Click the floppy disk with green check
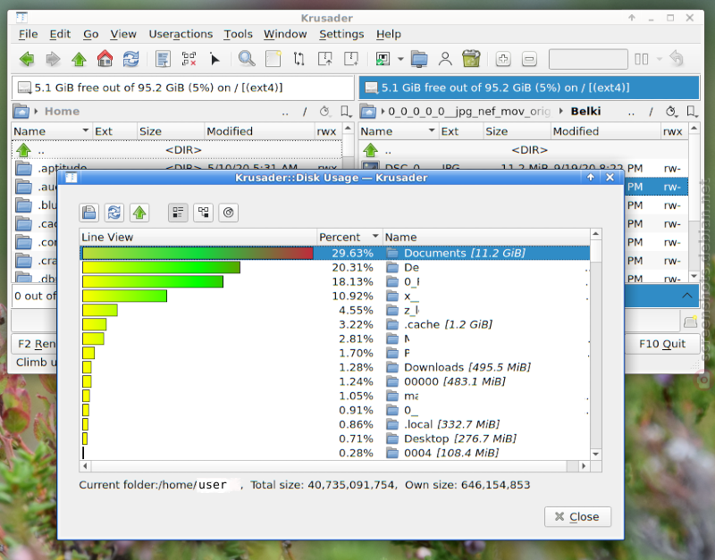Image resolution: width=715 pixels, height=560 pixels. pyautogui.click(x=383, y=59)
